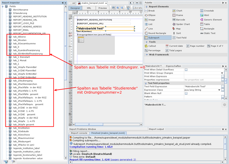Select the Frame palette element

click(178, 15)
